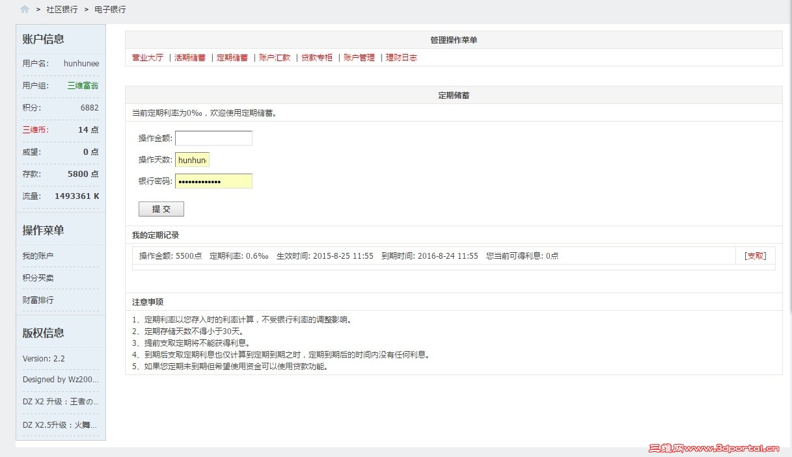Go to 营业大厅 menu item
792x457 pixels.
(148, 57)
